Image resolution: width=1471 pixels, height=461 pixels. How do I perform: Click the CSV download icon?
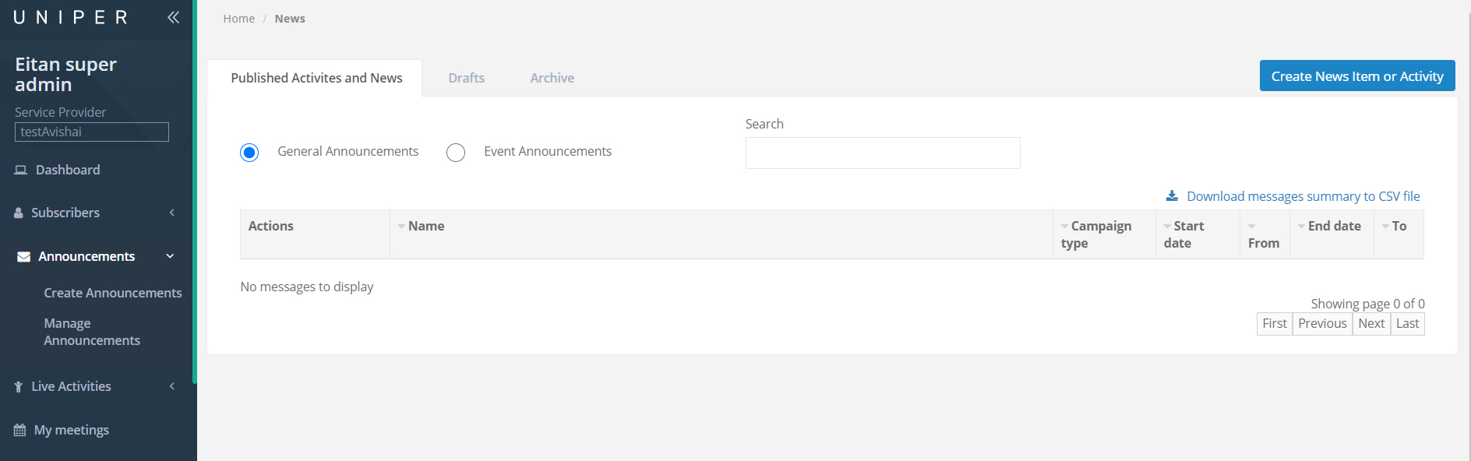click(1172, 196)
